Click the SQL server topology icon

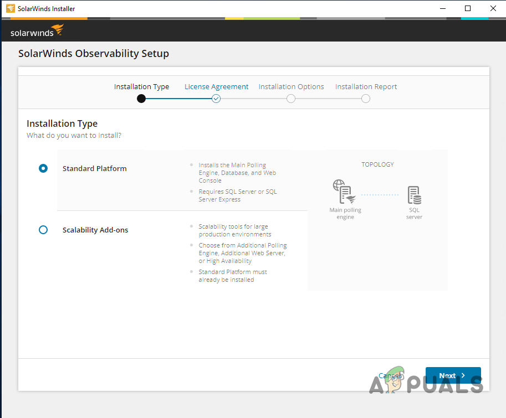[x=415, y=195]
